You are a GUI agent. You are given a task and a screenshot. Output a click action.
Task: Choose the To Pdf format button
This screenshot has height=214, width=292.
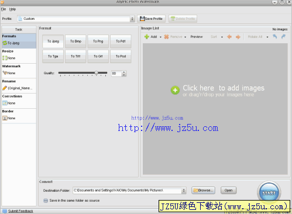[x=121, y=41]
